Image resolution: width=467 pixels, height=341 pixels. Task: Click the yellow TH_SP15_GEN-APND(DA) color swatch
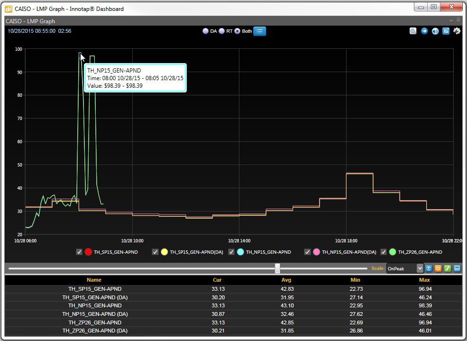[165, 252]
